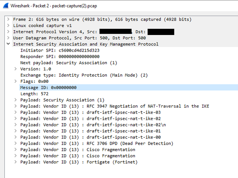238x178 pixels.
Task: Expand the Internet Protocol Version 4 row
Action: pos(9,31)
